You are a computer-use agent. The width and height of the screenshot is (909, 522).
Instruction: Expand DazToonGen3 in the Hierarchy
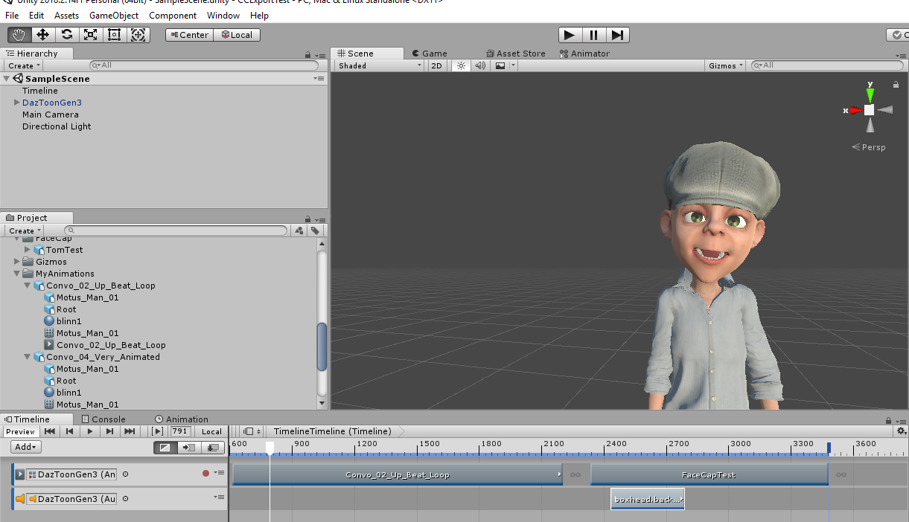16,103
